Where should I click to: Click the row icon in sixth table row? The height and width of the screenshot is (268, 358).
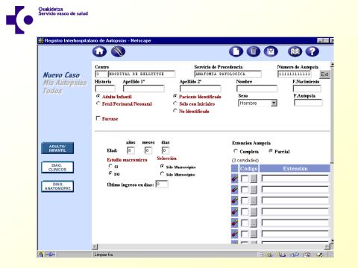click(x=234, y=234)
